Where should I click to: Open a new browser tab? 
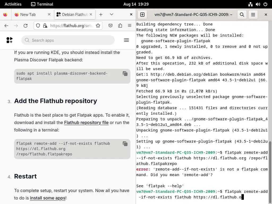pos(101,15)
